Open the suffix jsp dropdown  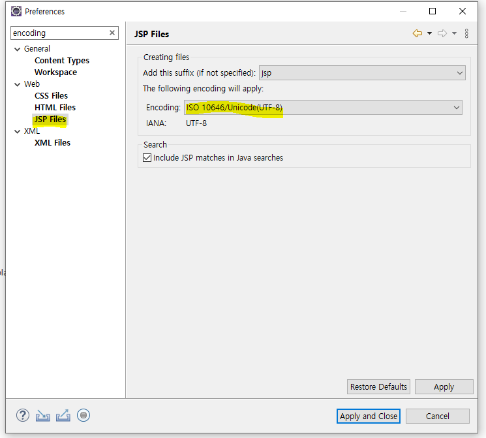point(362,73)
